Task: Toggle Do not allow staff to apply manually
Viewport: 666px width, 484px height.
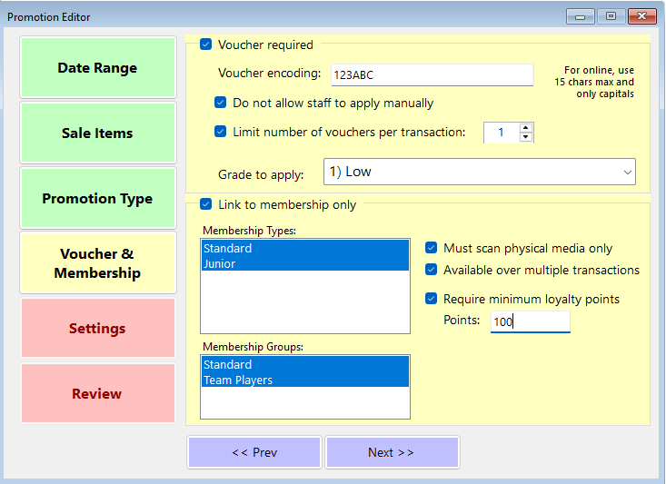Action: coord(220,103)
